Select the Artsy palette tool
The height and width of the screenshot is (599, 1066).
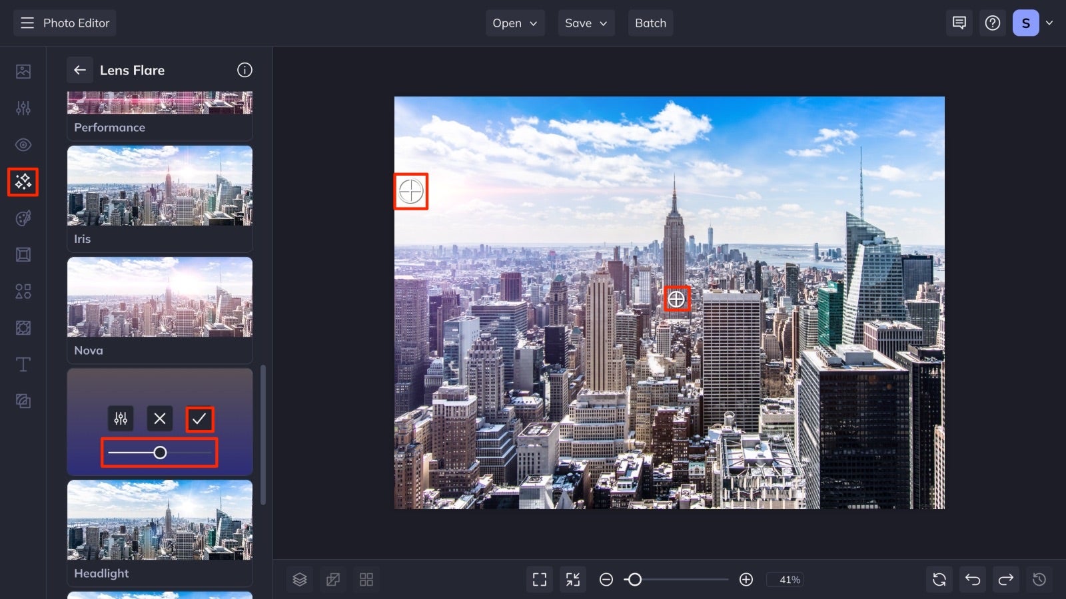point(23,218)
